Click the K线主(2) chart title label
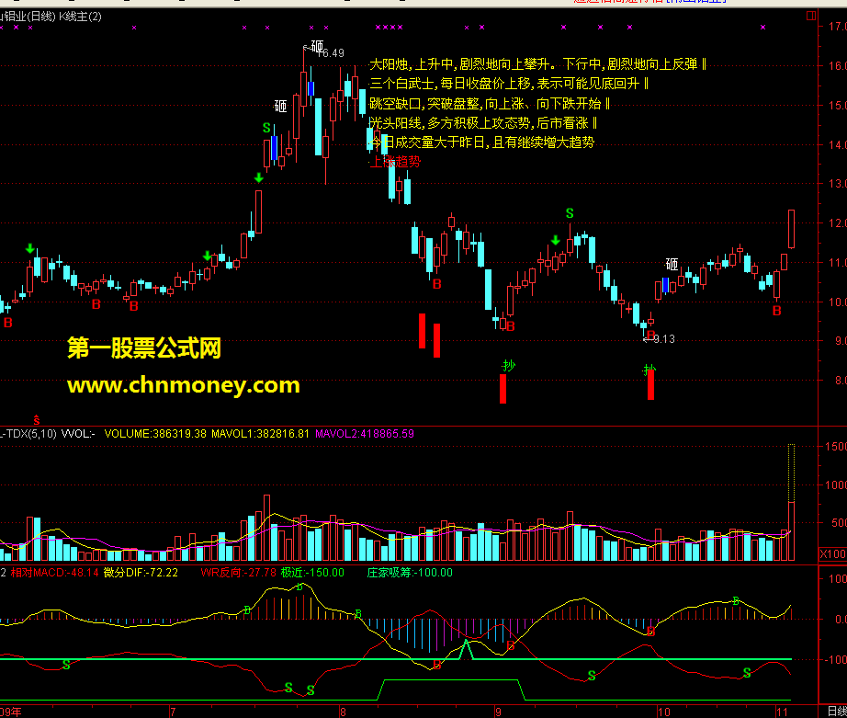This screenshot has width=847, height=718. tap(80, 17)
